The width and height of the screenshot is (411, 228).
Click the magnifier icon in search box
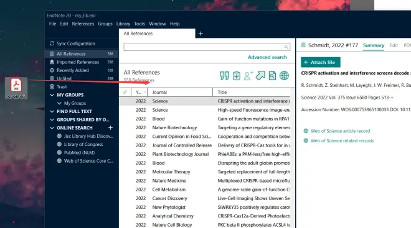[286, 47]
